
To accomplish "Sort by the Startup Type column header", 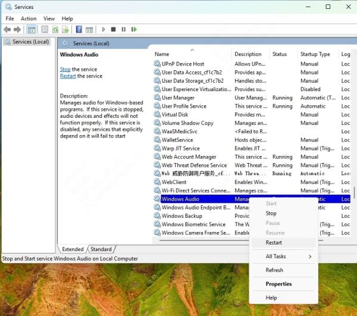I will coord(318,54).
